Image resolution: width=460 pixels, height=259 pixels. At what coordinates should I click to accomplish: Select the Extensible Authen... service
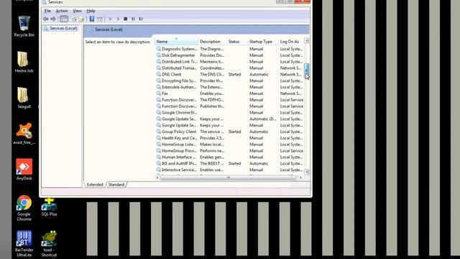(x=230, y=87)
